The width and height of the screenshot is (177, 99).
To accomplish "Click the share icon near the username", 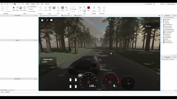I will [165, 4].
